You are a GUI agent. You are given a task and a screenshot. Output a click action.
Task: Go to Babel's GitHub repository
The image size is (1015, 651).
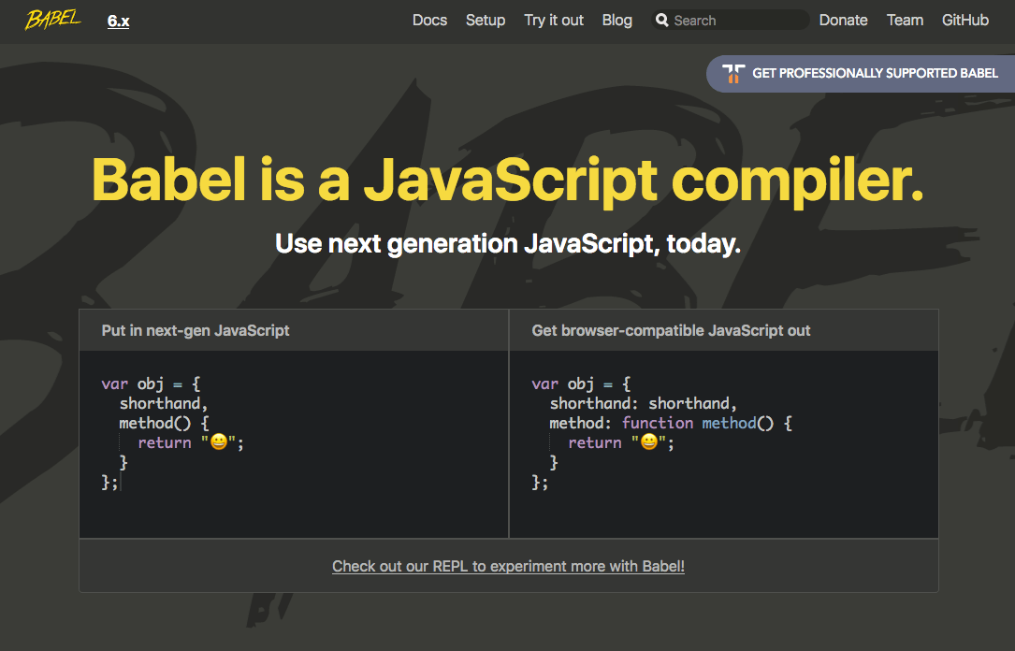pos(965,20)
